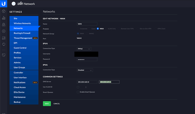Open Routing & Firewall settings
Viewport: 195px width, 114px height.
pos(22,33)
